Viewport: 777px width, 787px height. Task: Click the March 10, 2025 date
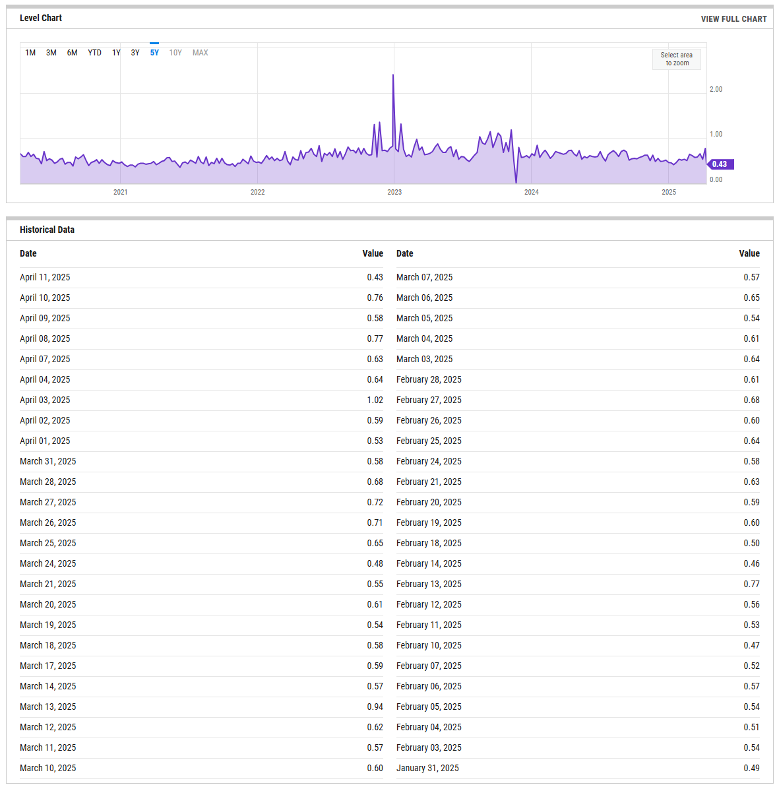(x=47, y=769)
